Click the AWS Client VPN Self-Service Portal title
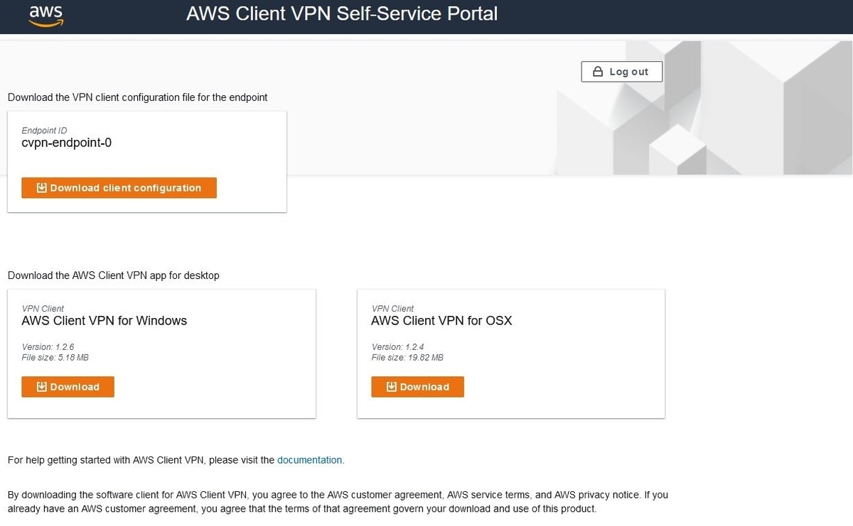Screen dimensions: 853x526 (342, 13)
